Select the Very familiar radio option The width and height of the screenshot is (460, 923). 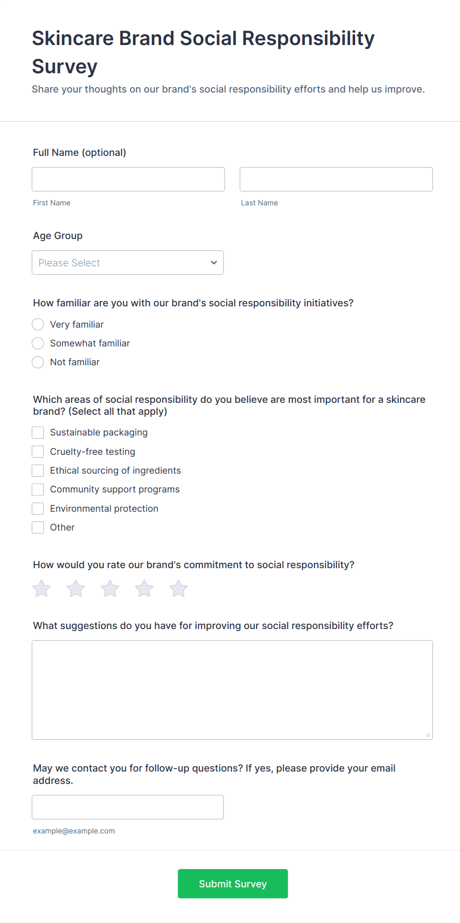pyautogui.click(x=38, y=325)
